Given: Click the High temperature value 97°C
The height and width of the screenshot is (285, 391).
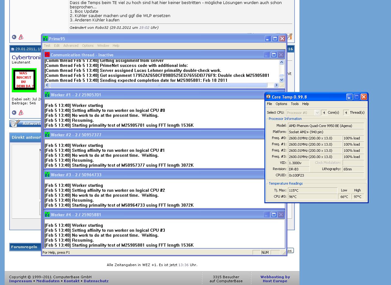Looking at the screenshot, I should tap(357, 197).
